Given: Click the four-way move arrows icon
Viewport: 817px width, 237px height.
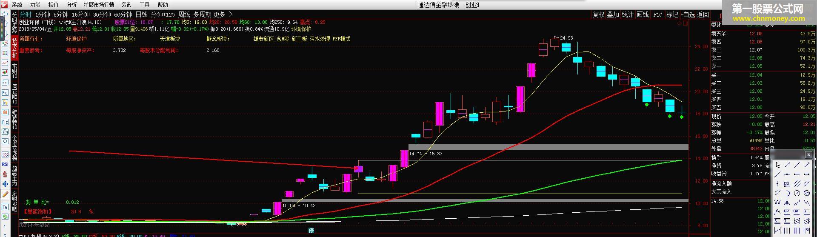Looking at the screenshot, I should click(x=5, y=184).
